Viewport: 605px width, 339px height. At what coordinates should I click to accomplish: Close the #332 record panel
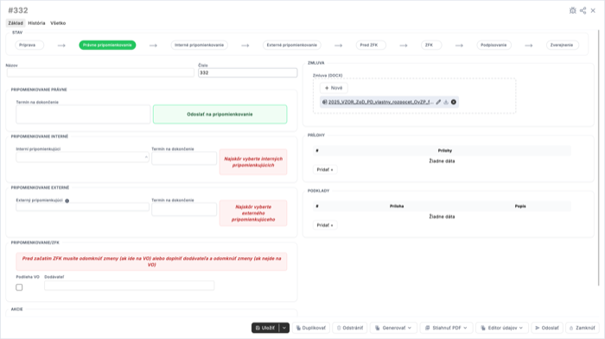593,10
